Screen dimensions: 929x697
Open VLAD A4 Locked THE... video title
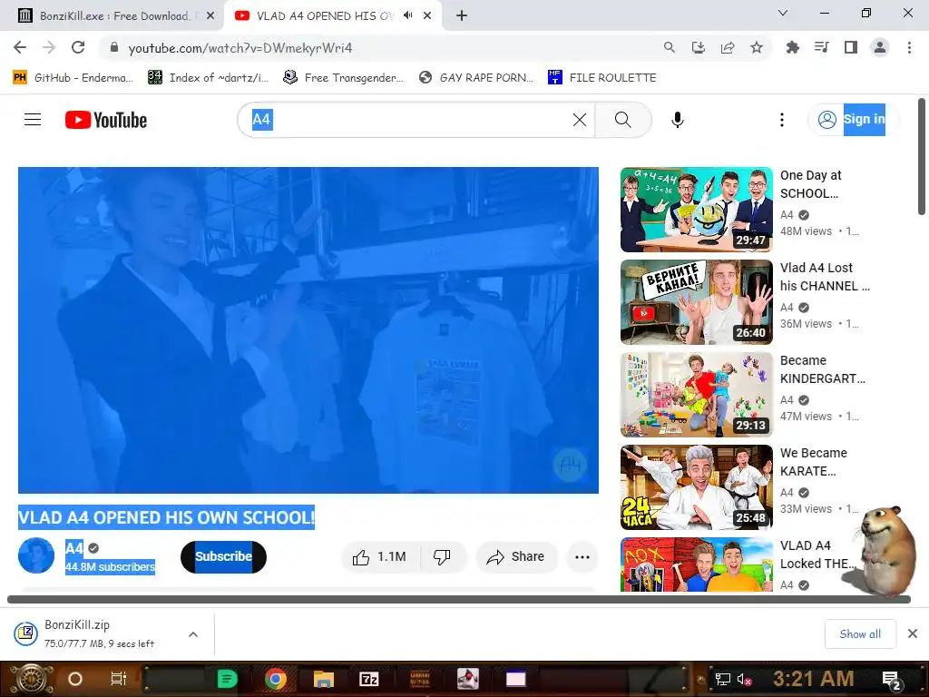[x=817, y=555]
